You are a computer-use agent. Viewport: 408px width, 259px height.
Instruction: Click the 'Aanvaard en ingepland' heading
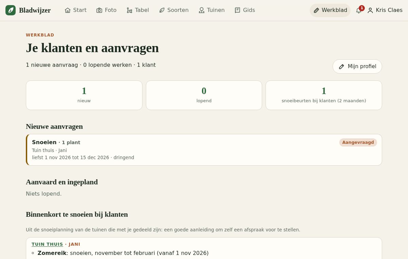(62, 182)
